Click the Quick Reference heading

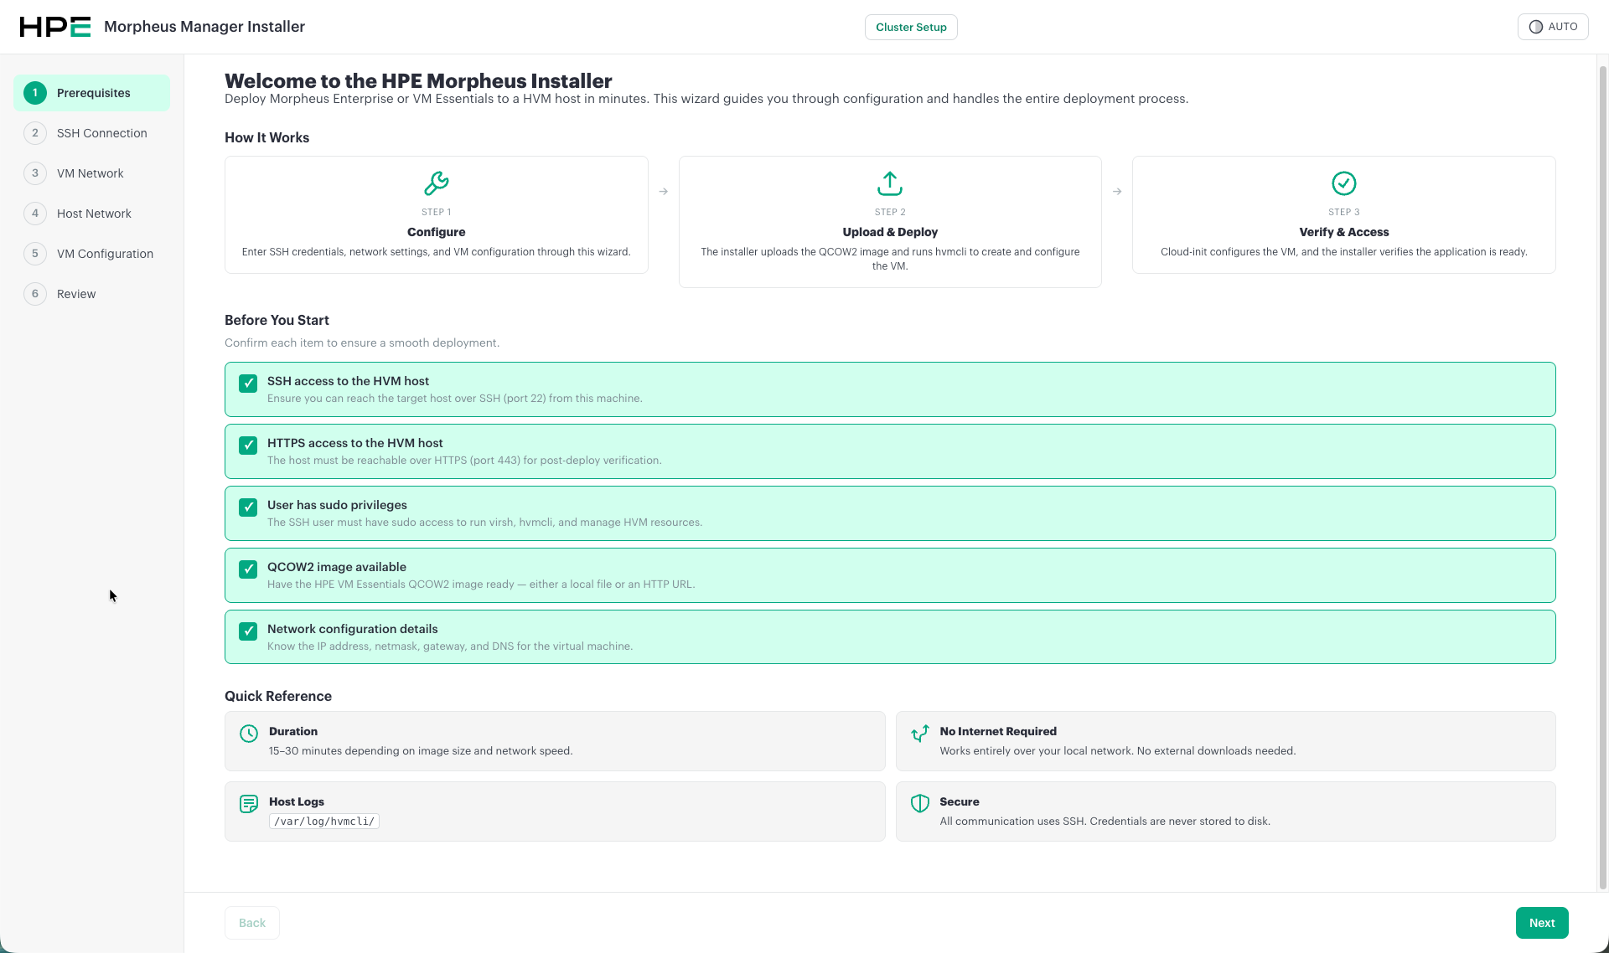pos(278,696)
